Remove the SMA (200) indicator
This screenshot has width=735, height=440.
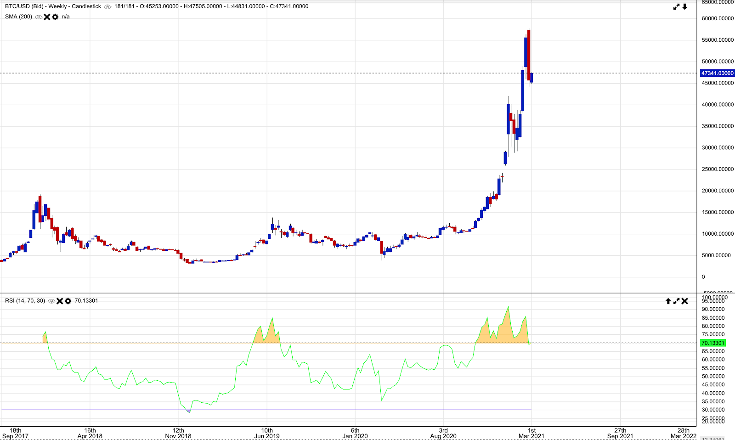click(47, 17)
